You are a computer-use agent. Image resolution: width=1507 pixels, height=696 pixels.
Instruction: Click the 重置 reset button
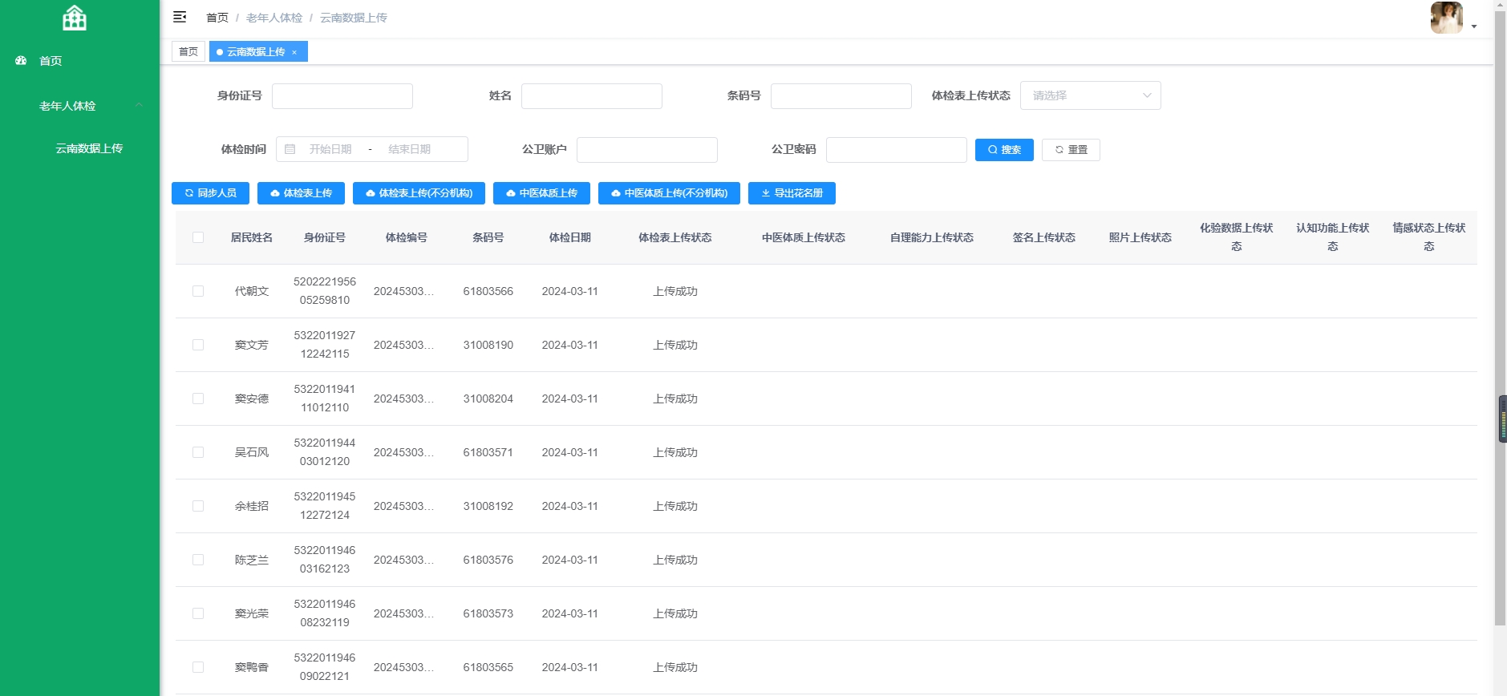(1071, 150)
